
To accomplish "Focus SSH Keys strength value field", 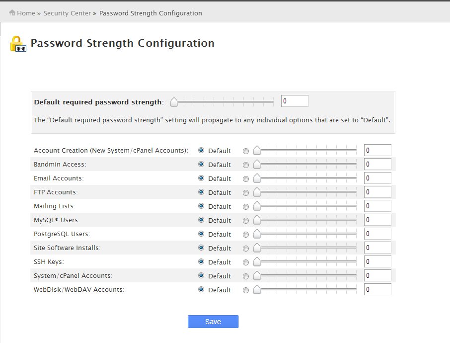I will [x=377, y=261].
